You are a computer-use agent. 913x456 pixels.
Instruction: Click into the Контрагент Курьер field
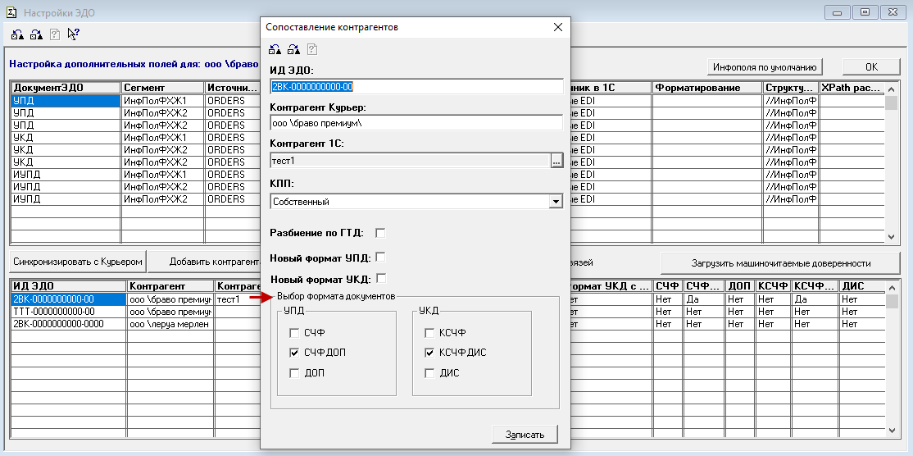[416, 123]
